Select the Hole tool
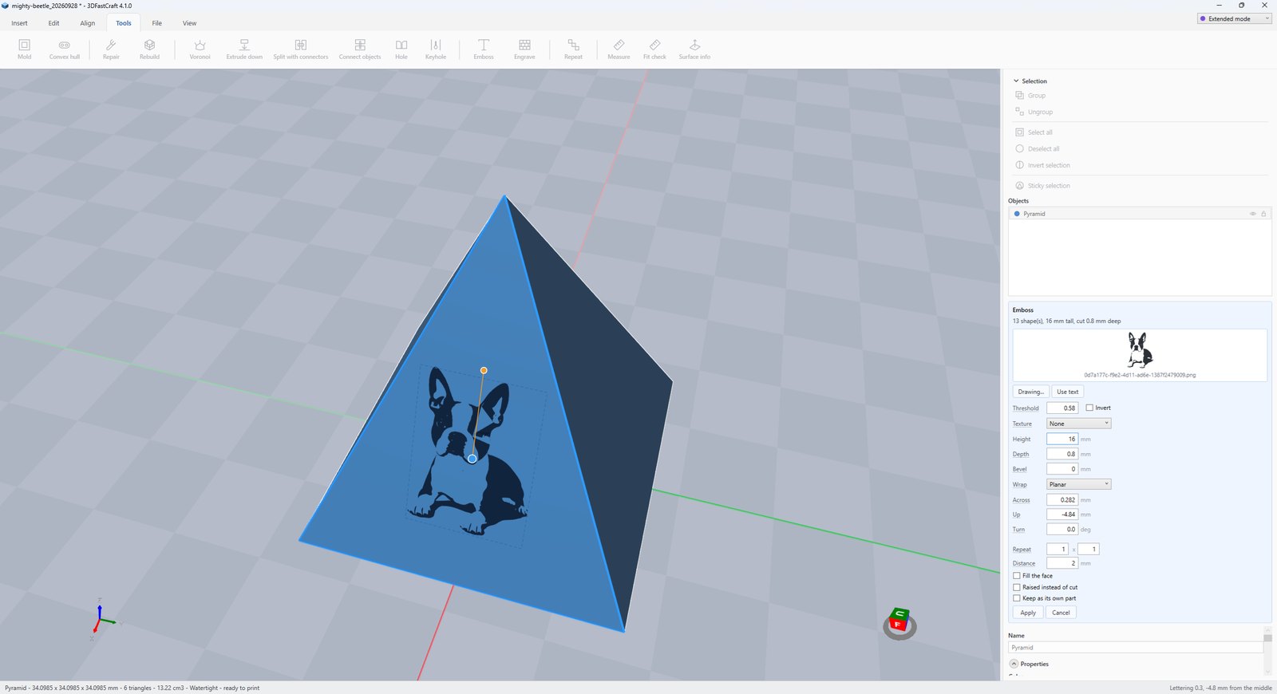Viewport: 1277px width, 694px height. [x=401, y=49]
